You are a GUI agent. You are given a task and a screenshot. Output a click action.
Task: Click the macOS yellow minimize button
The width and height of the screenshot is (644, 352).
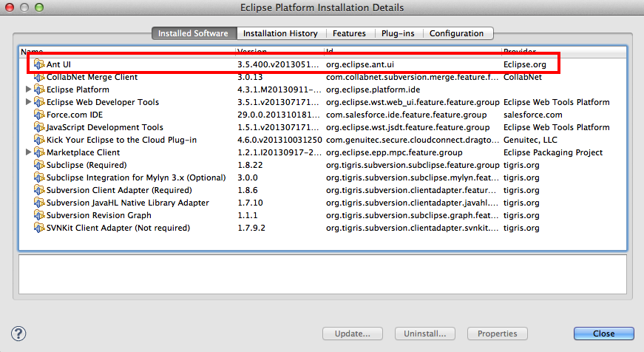pyautogui.click(x=24, y=7)
